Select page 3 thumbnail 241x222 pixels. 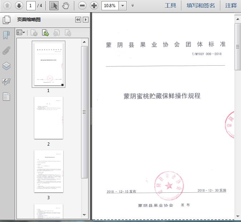click(49, 171)
